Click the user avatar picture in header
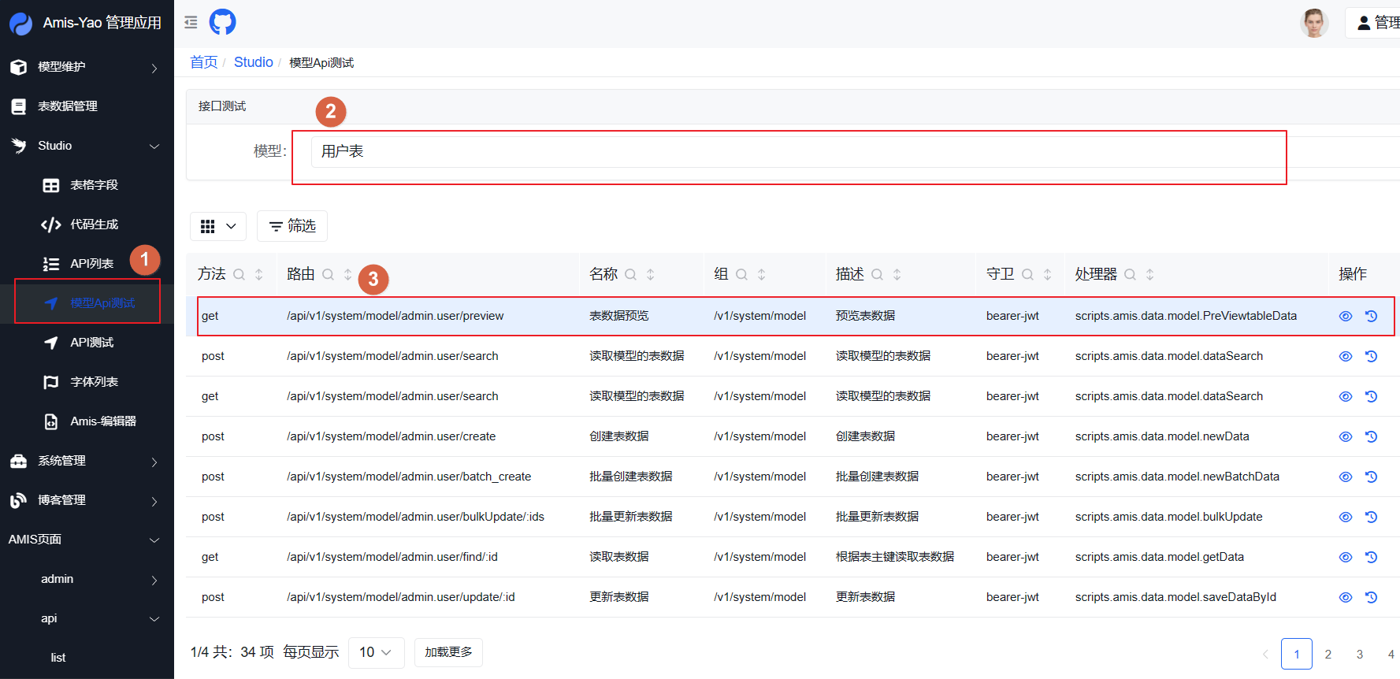Image resolution: width=1400 pixels, height=679 pixels. coord(1313,23)
